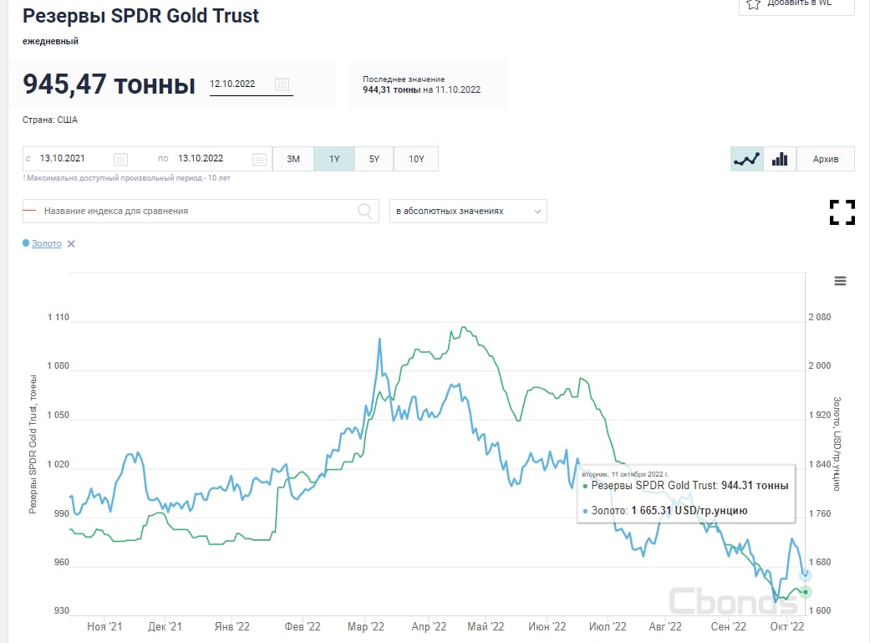Open the calendar for end date 13.10.2022
This screenshot has height=643, width=870.
click(259, 160)
